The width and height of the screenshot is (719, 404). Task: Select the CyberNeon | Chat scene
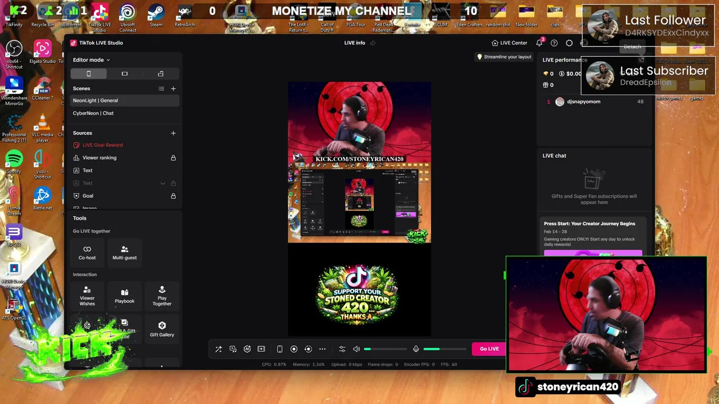click(125, 113)
